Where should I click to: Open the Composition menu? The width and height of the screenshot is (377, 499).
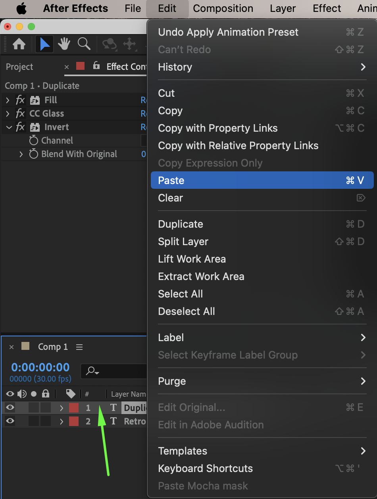pos(223,8)
